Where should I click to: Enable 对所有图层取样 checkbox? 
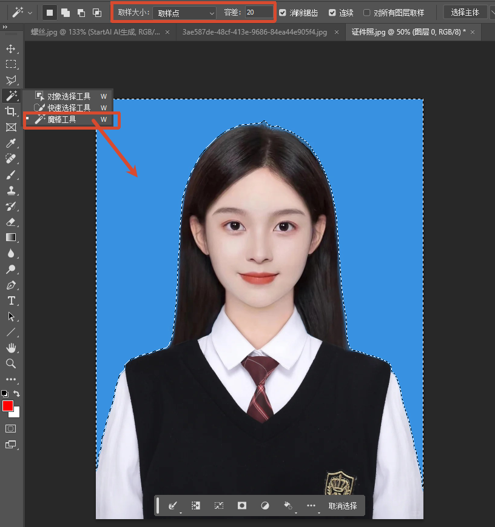click(x=367, y=13)
